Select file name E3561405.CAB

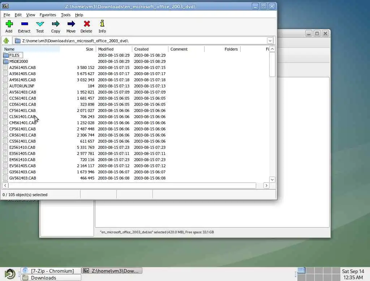point(22,154)
